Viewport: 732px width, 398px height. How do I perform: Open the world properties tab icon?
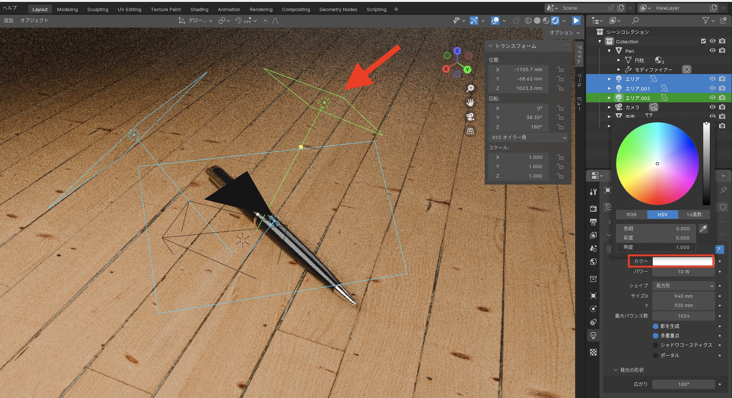(x=593, y=262)
